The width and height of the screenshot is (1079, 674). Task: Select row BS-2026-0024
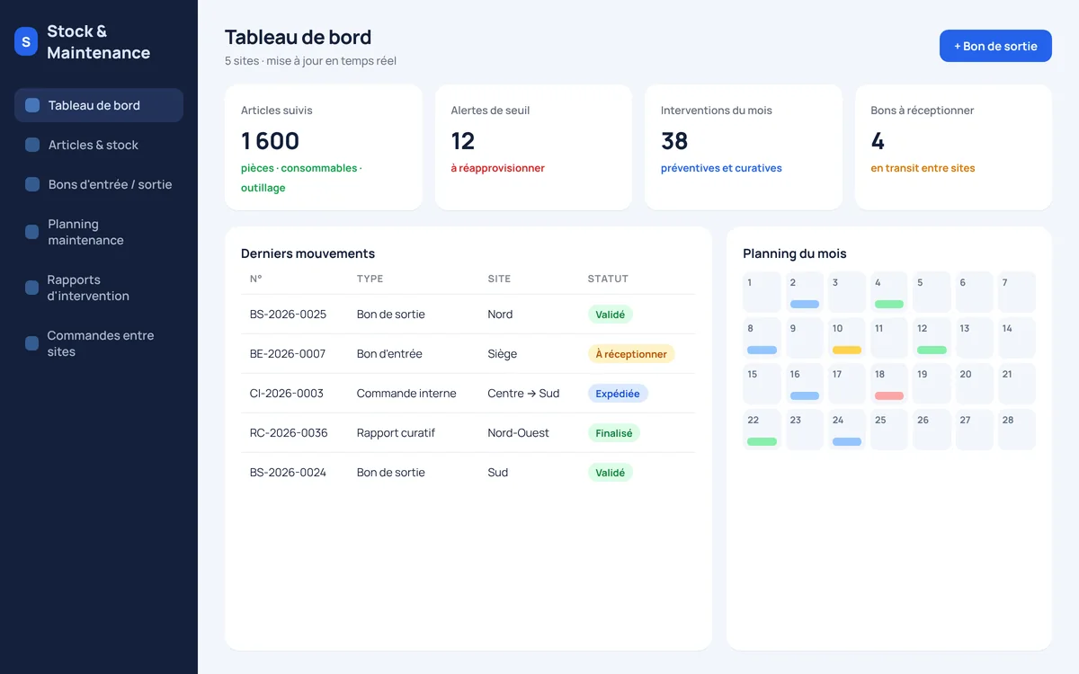468,473
